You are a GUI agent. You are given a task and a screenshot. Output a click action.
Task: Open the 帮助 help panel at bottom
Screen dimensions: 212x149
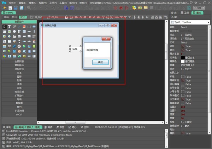coord(7,127)
